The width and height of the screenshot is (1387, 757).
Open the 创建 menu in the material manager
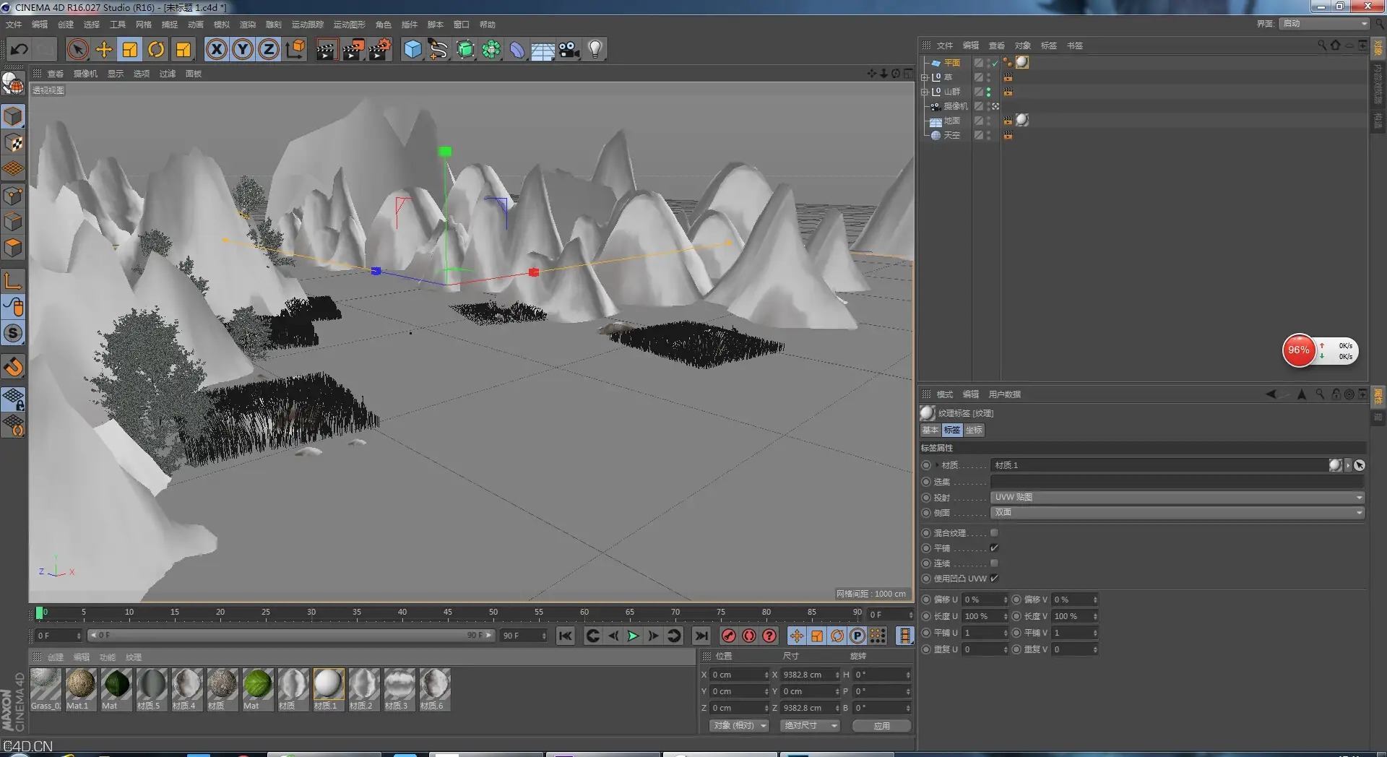56,657
